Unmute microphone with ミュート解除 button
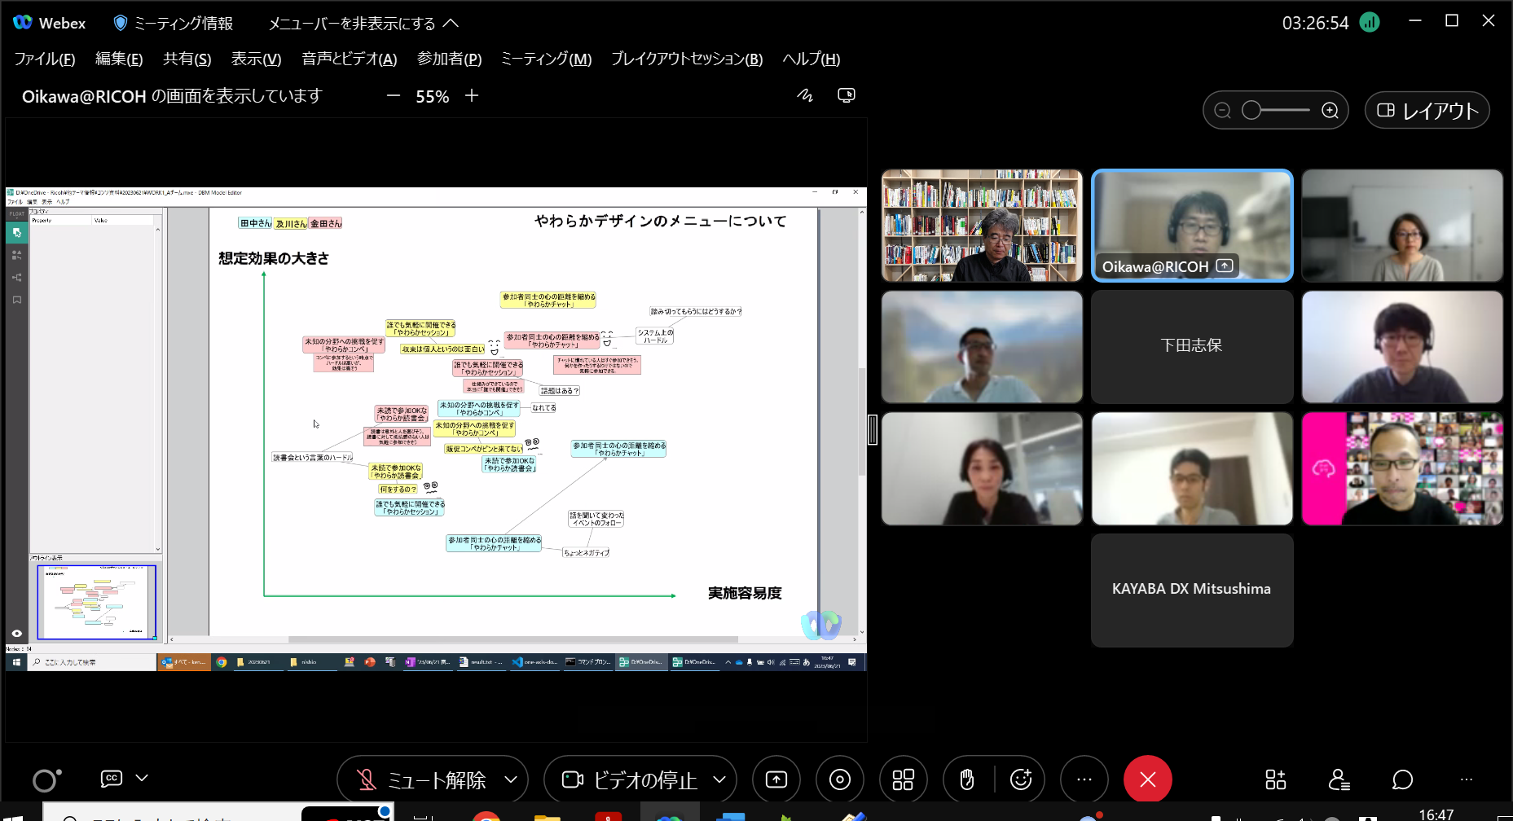The image size is (1513, 821). click(x=422, y=779)
